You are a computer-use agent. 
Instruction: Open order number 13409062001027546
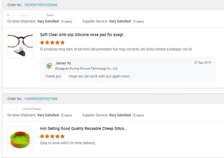click(41, 99)
